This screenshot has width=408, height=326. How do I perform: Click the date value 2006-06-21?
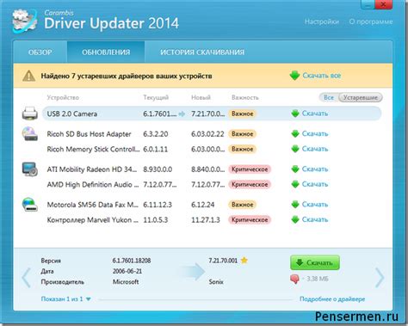127,271
